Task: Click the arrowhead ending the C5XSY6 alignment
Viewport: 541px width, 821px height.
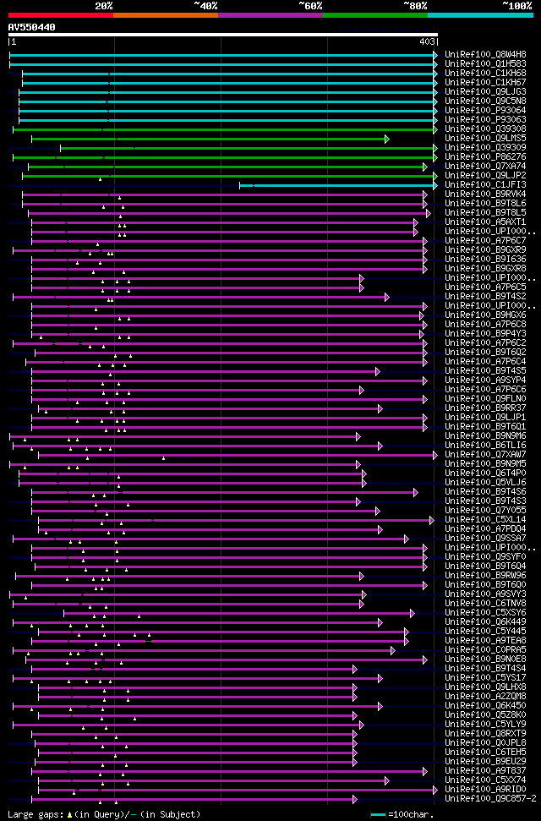Action: tap(413, 613)
